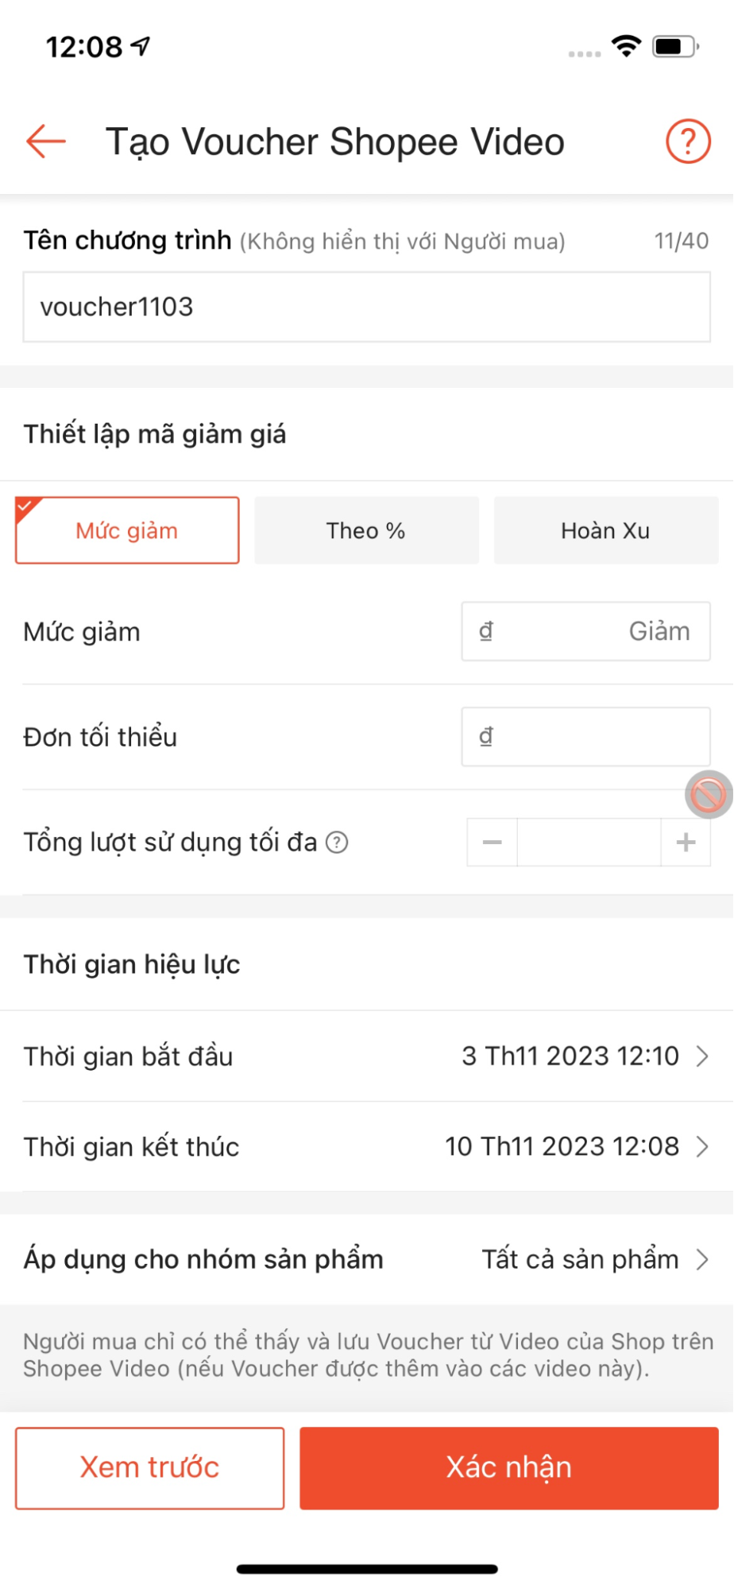The image size is (734, 1589).
Task: Select the Mức giảm discount type
Action: coord(127,530)
